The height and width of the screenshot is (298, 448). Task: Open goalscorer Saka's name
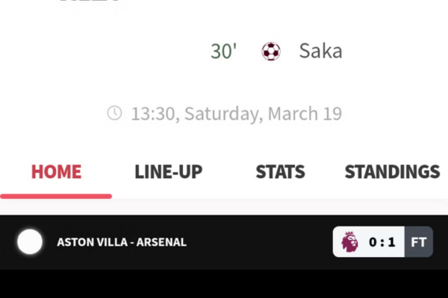(320, 51)
